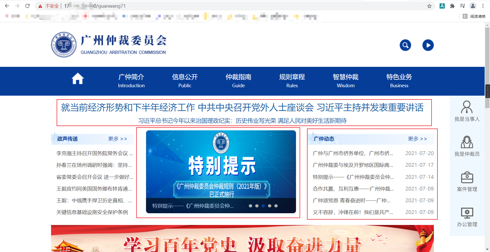The width and height of the screenshot is (490, 252).
Task: Open the extensions puzzle icon
Action: pyautogui.click(x=452, y=6)
